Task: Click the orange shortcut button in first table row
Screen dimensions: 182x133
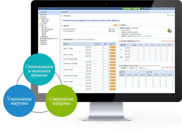Action: pyautogui.click(x=113, y=47)
